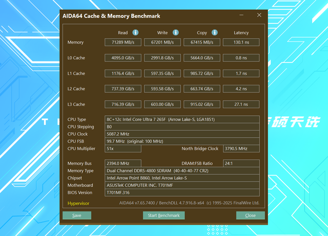Viewport: 328px width, 236px height.
Task: Click the BIOS Version field T701MF.316
Action: tap(182, 192)
